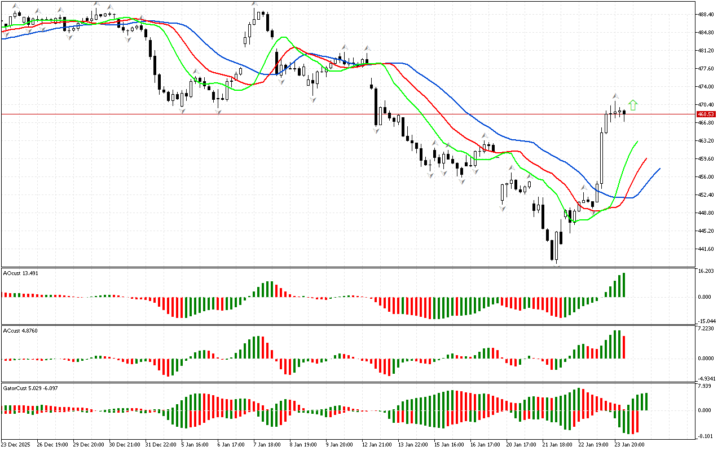This screenshot has height=451, width=722.
Task: Click the tallest green AOcust bar at the far right
Action: (x=624, y=285)
